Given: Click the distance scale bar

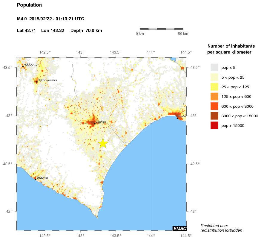Looking at the screenshot, I should click(x=162, y=29).
